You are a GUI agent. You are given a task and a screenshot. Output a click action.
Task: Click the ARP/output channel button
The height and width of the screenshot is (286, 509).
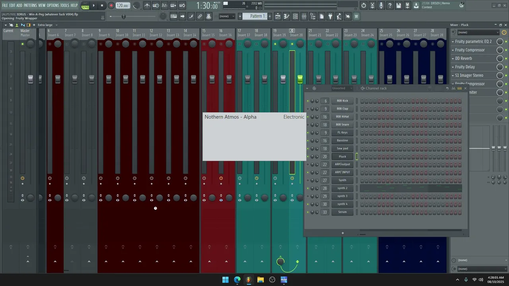(342, 164)
